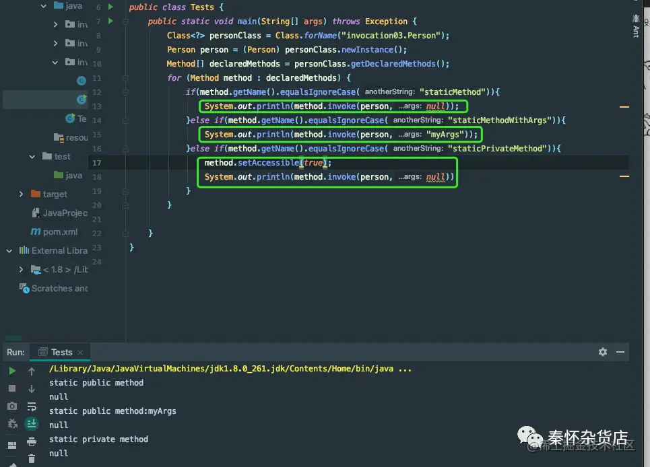This screenshot has height=467, width=650.
Task: Click warning stripe mark beside line 13
Action: 624,107
